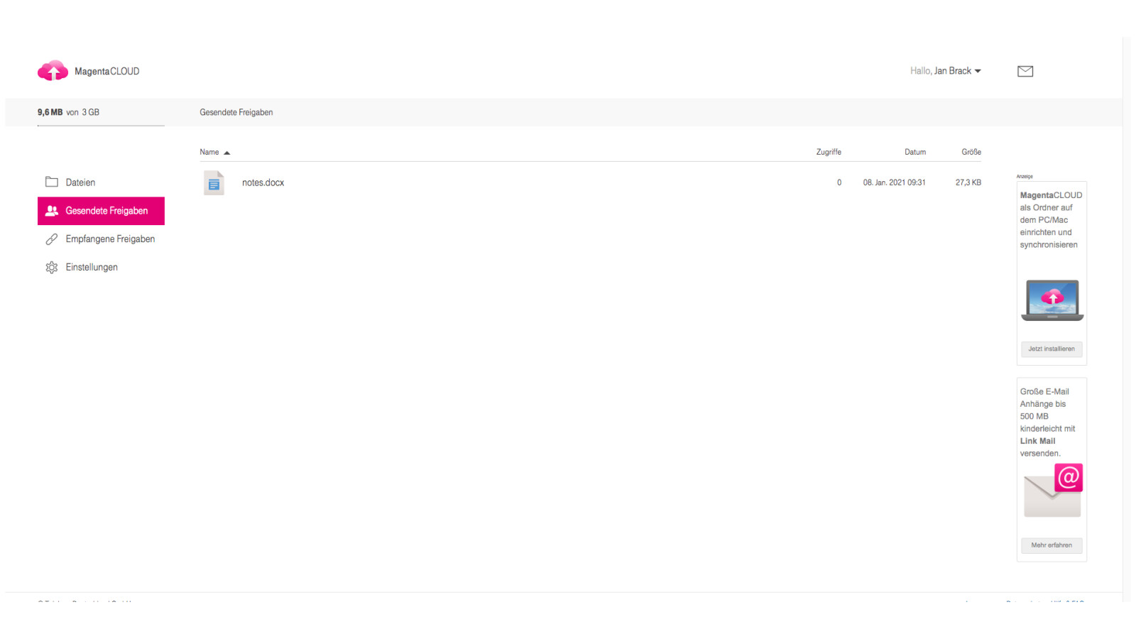This screenshot has height=639, width=1136.
Task: Toggle the Name sort arrow
Action: pyautogui.click(x=227, y=153)
